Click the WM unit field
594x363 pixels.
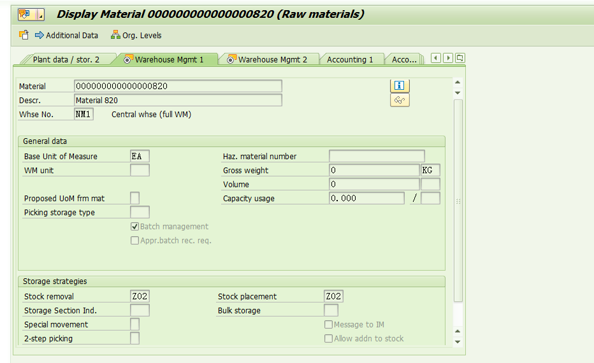click(x=140, y=170)
